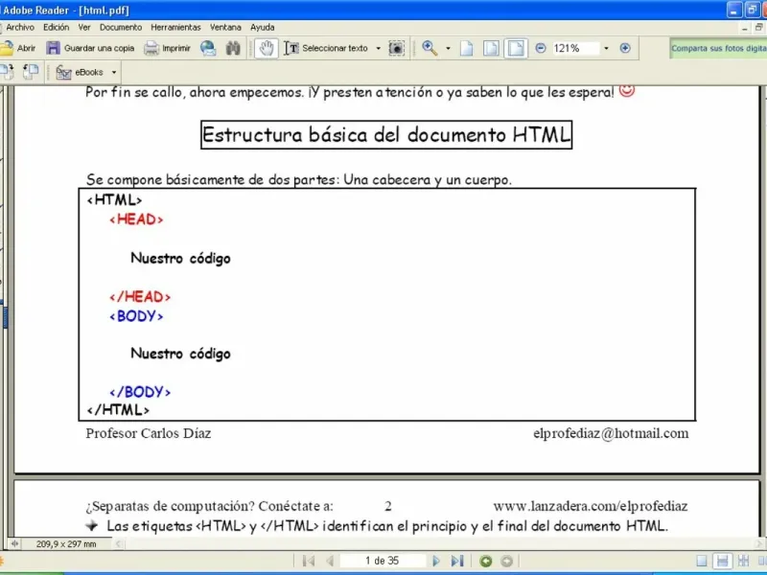Image resolution: width=767 pixels, height=575 pixels.
Task: Click the Estructura básica del documento HTML heading
Action: click(x=386, y=134)
